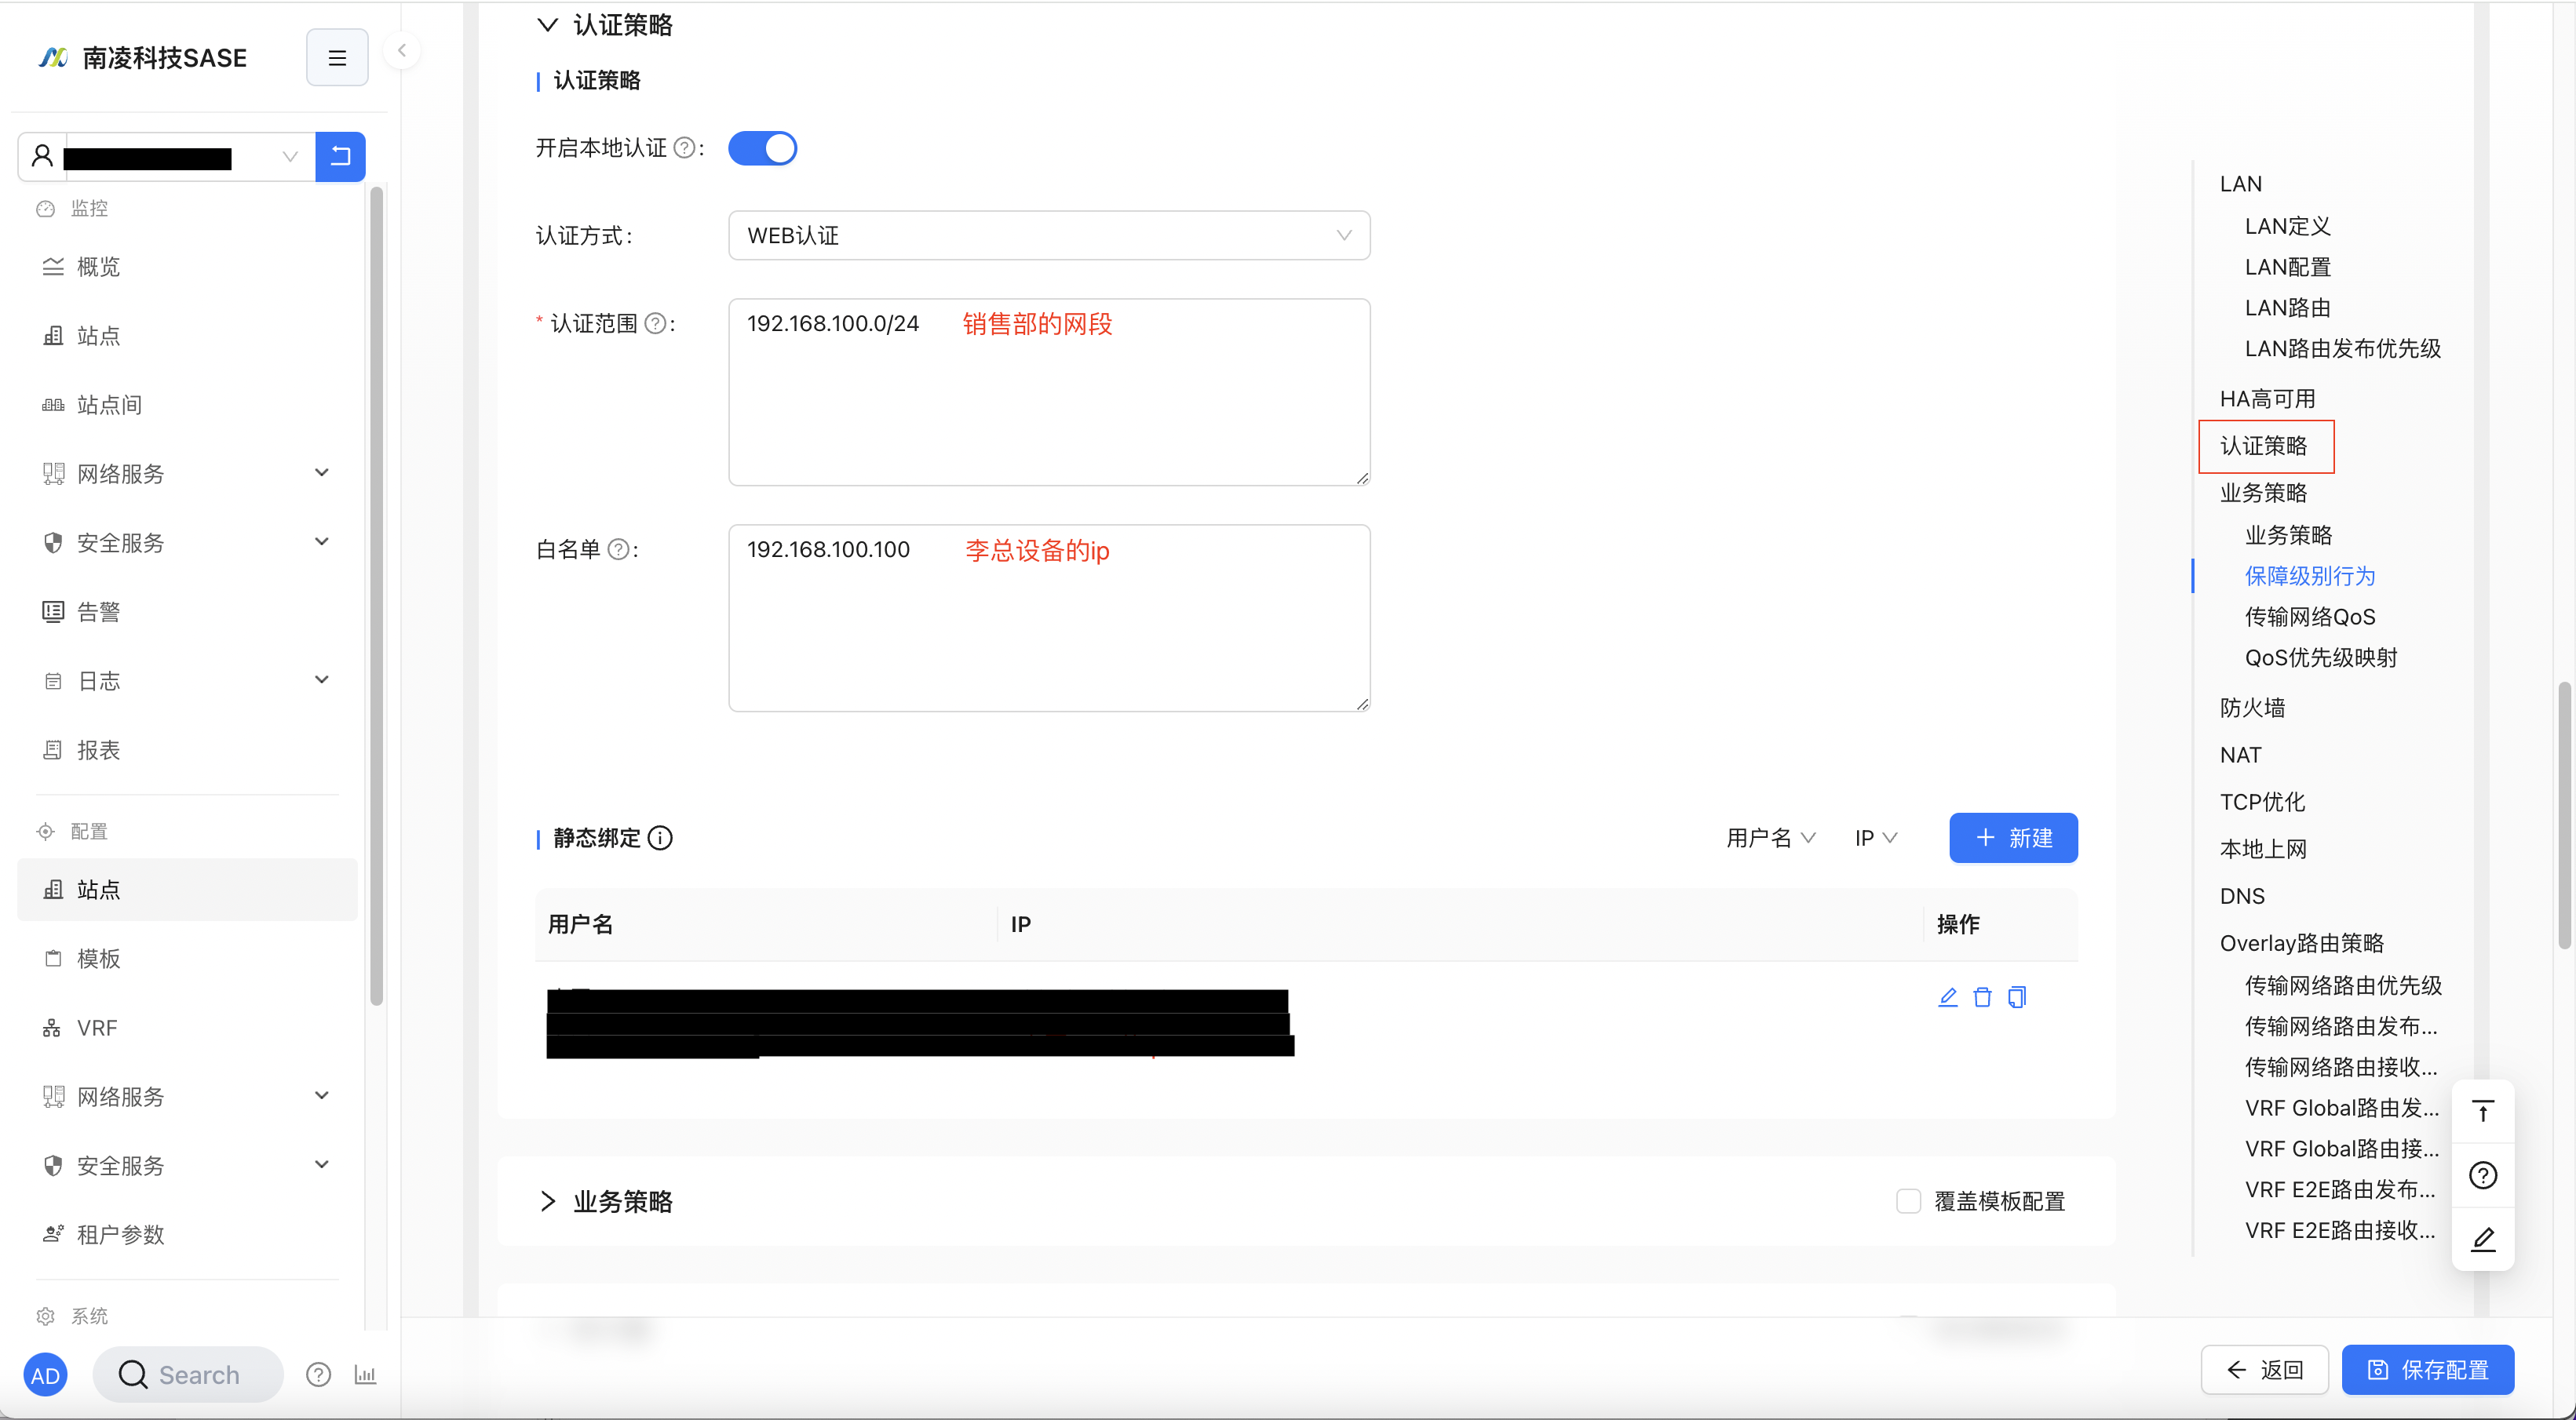Screen dimensions: 2576x1420
Task: Click the floating help question mark icon
Action: click(x=2483, y=1175)
